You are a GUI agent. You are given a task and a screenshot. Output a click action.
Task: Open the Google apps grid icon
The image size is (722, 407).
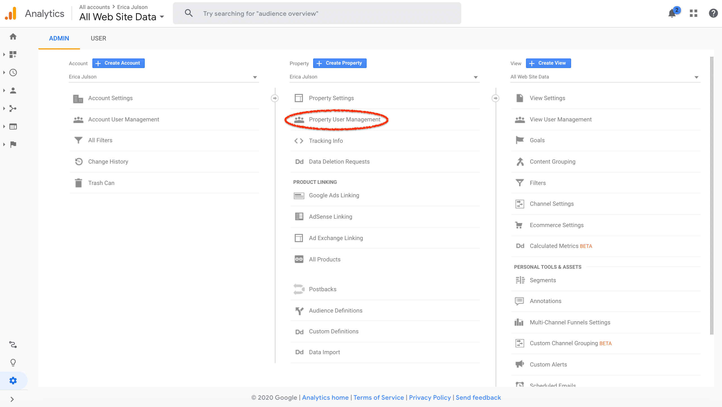coord(694,13)
